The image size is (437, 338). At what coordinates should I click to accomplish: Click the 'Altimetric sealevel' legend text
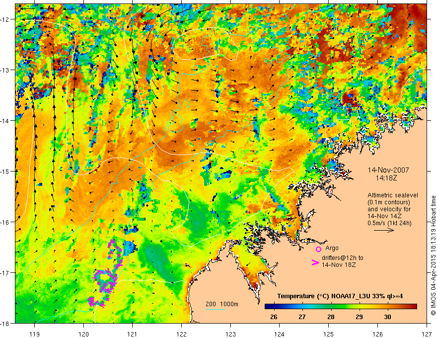(393, 195)
